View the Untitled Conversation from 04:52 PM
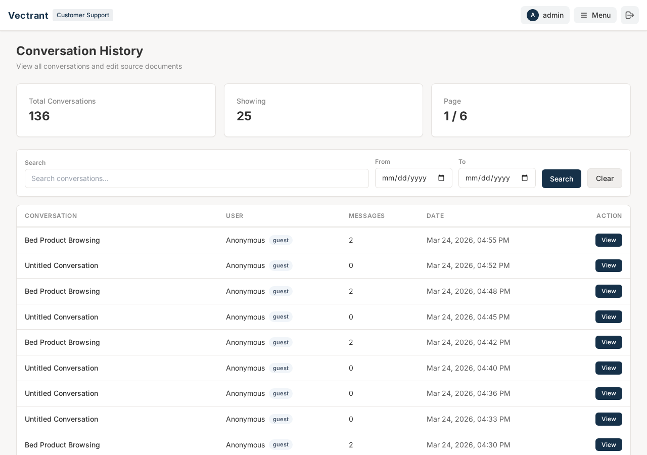This screenshot has height=455, width=647. pyautogui.click(x=609, y=265)
